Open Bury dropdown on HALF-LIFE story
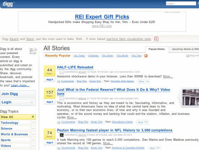 click(144, 81)
